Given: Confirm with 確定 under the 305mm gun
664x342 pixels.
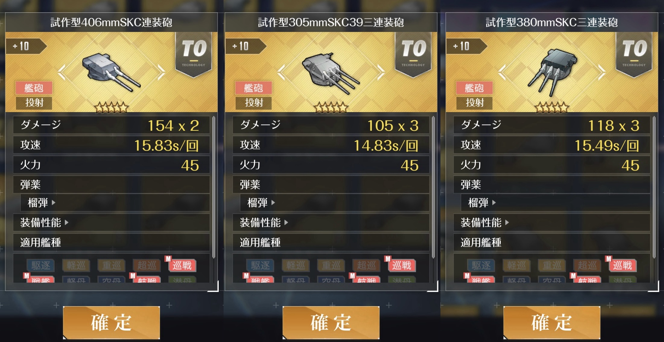Looking at the screenshot, I should click(331, 323).
